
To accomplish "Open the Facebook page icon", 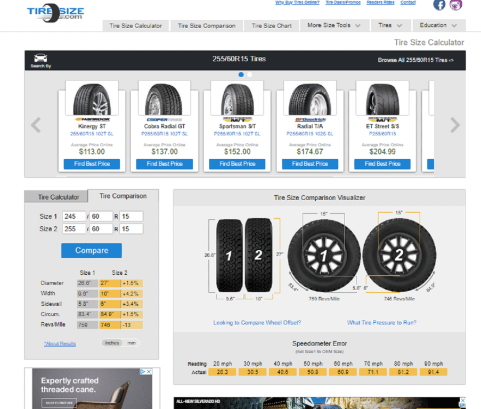I will 439,5.
